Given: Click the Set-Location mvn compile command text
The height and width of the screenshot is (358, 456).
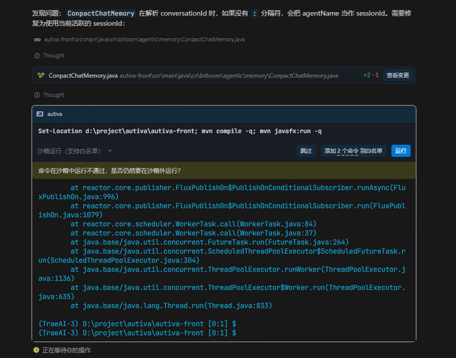Looking at the screenshot, I should (180, 131).
